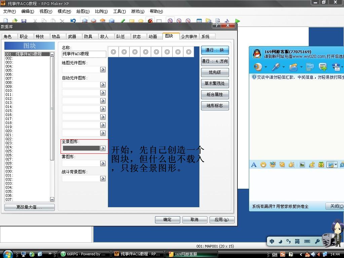Start voice chat with the microphone icon

point(275,67)
